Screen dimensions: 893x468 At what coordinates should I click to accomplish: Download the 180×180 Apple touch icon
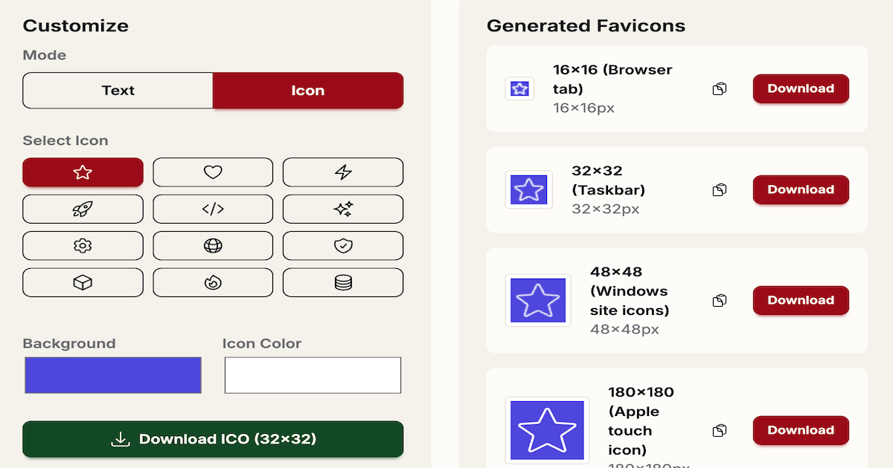(x=801, y=430)
